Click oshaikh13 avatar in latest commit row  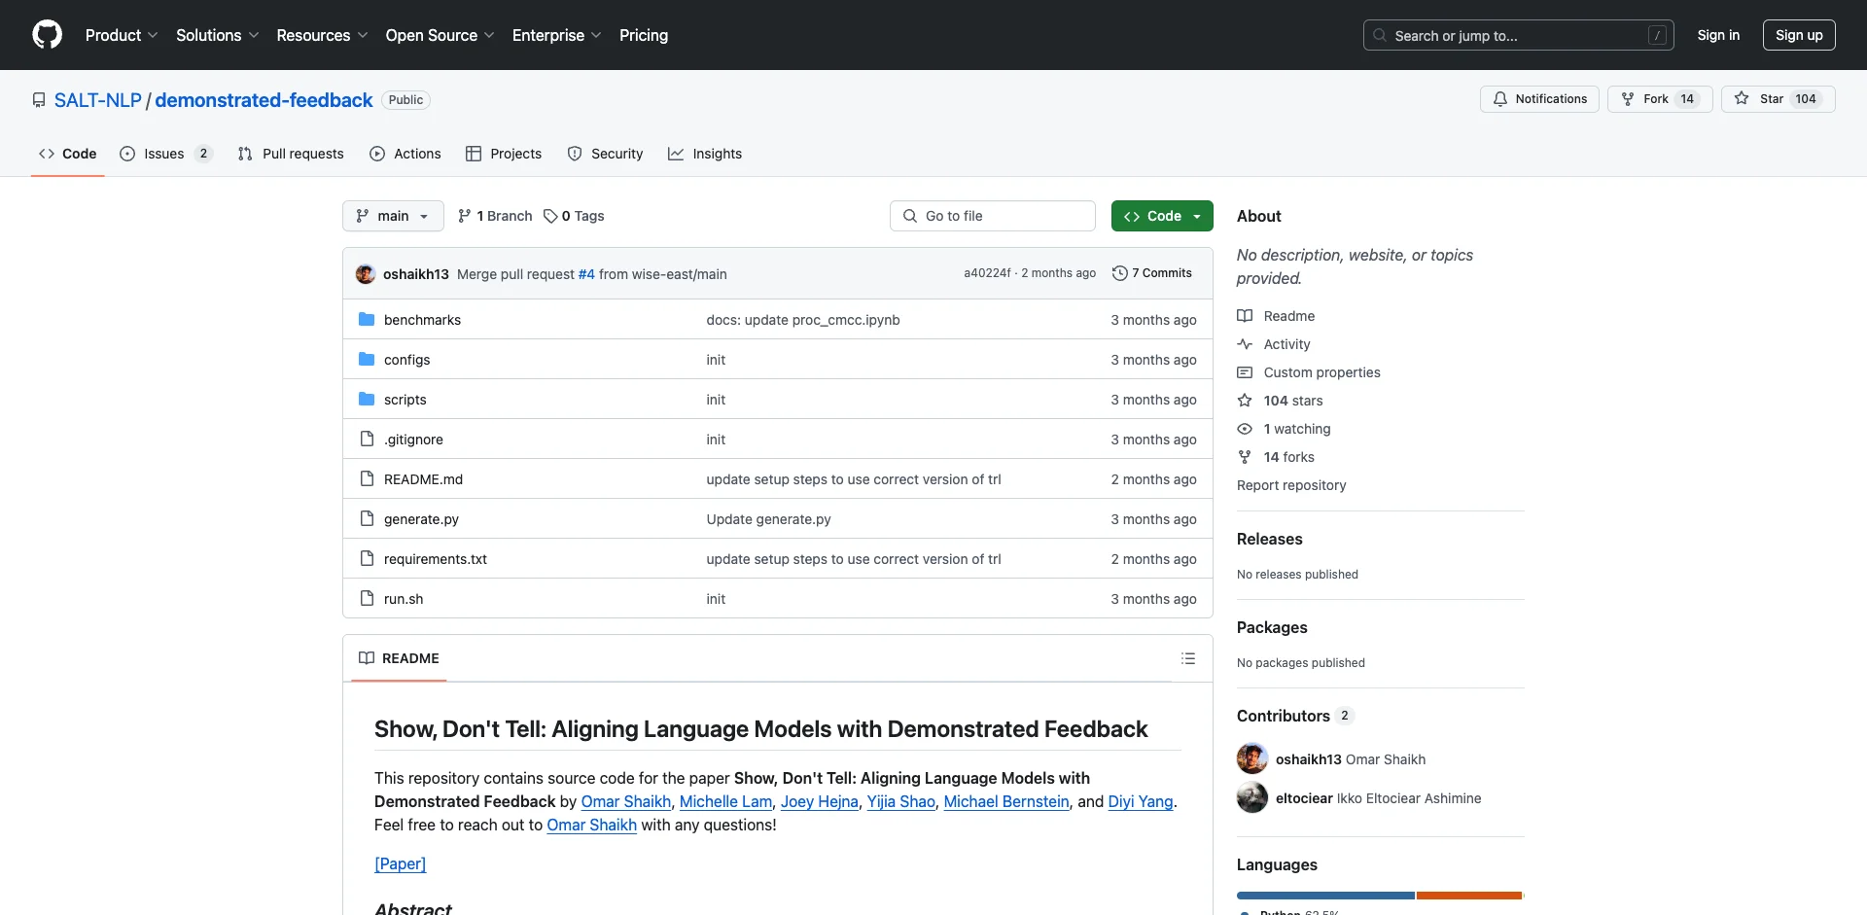366,274
